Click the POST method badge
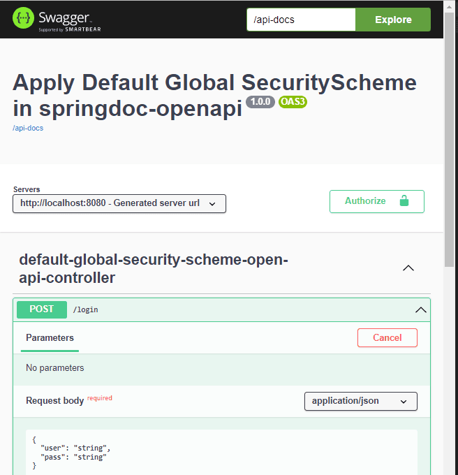The image size is (458, 475). (x=42, y=309)
